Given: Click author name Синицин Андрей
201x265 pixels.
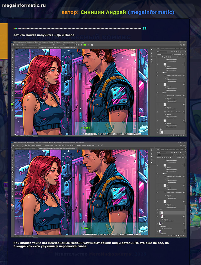Looking at the screenshot, I should click(x=103, y=12).
